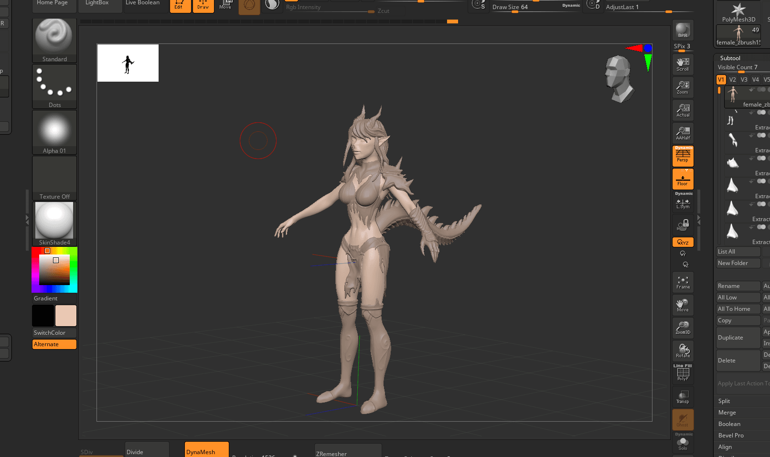Click the Frame mesh icon
The width and height of the screenshot is (770, 457).
[x=683, y=282]
